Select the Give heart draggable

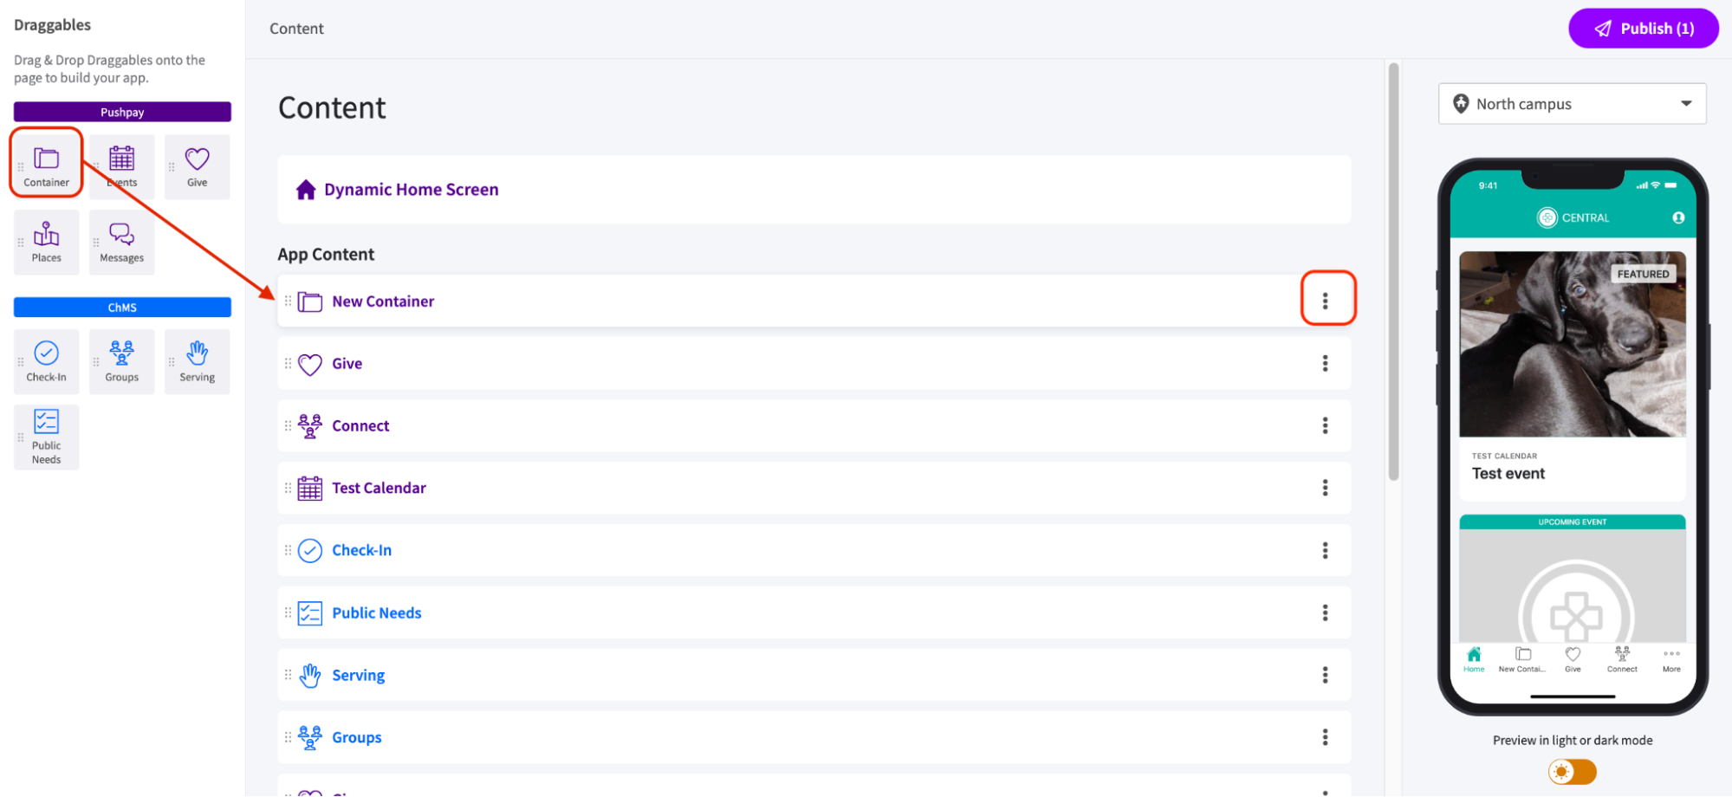pos(197,165)
